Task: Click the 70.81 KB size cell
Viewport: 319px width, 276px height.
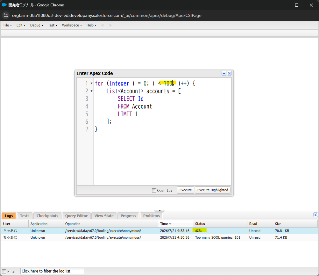Action: tap(282, 231)
